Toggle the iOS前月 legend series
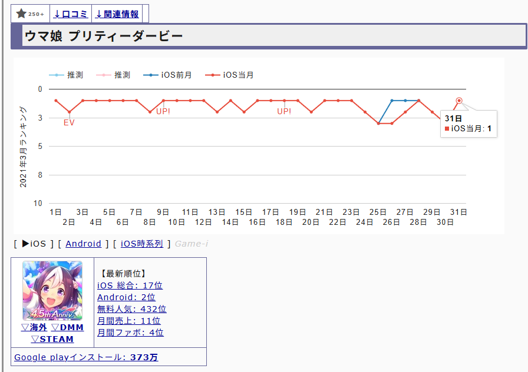 (x=168, y=75)
